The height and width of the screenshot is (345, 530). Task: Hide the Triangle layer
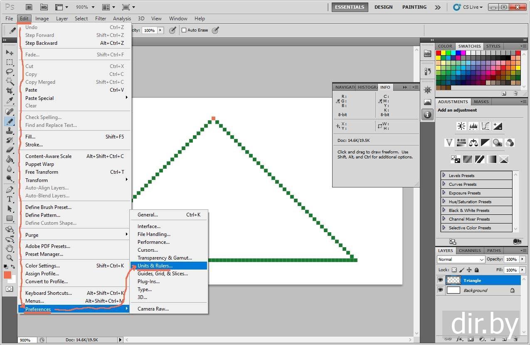(440, 280)
